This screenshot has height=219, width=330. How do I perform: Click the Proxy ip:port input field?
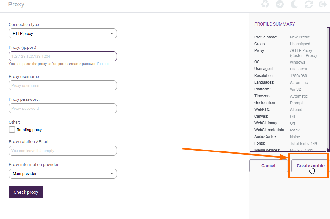click(63, 57)
